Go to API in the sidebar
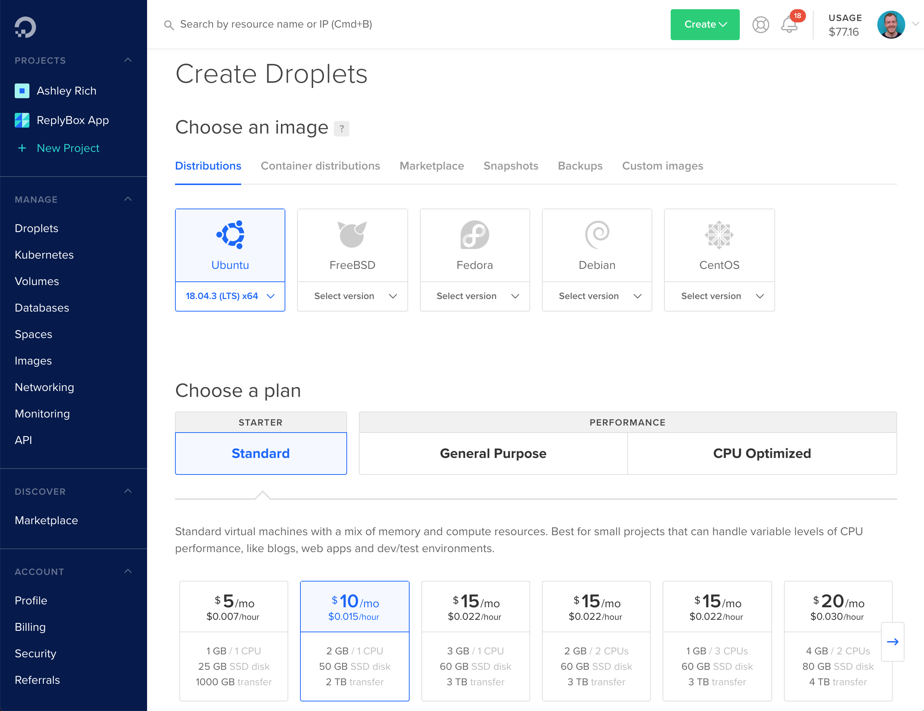924x711 pixels. [x=23, y=440]
